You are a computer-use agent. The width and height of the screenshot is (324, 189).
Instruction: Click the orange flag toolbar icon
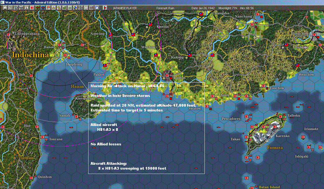point(49,8)
